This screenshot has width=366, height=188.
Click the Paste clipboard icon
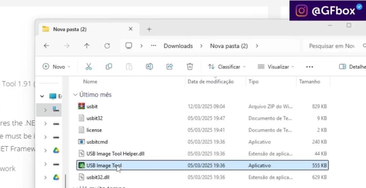point(129,67)
